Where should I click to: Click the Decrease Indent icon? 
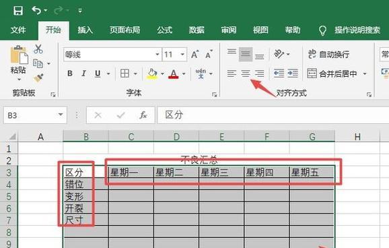(x=279, y=73)
